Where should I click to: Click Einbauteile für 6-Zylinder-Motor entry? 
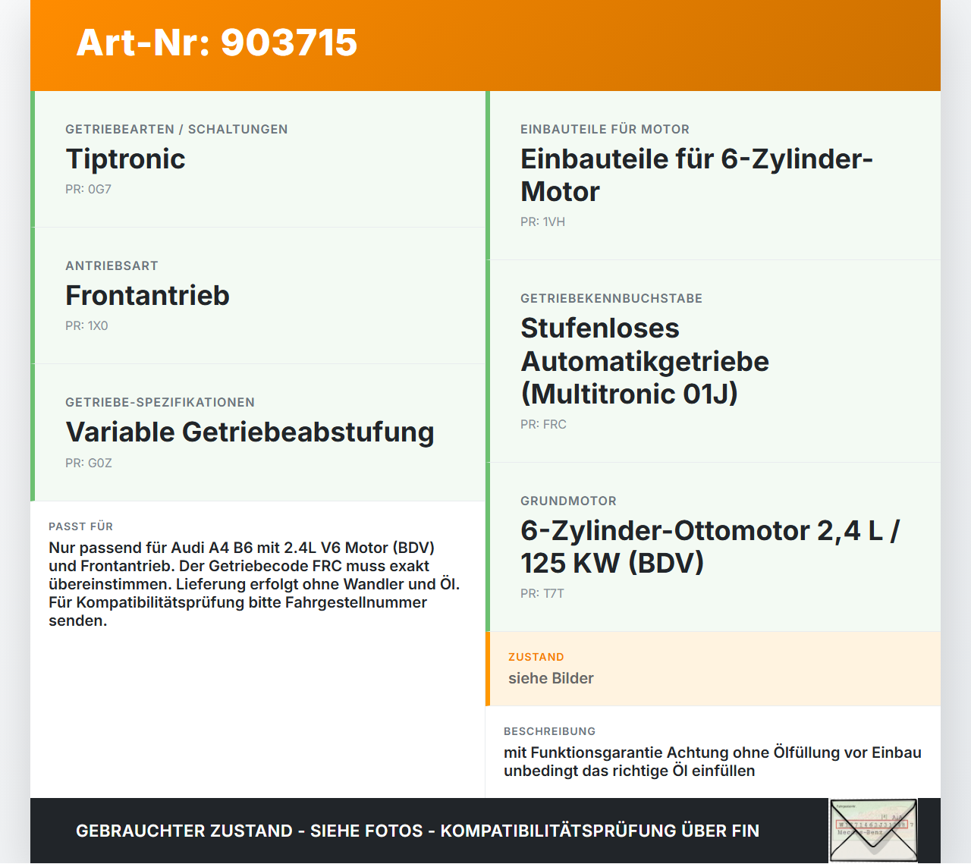click(x=713, y=175)
